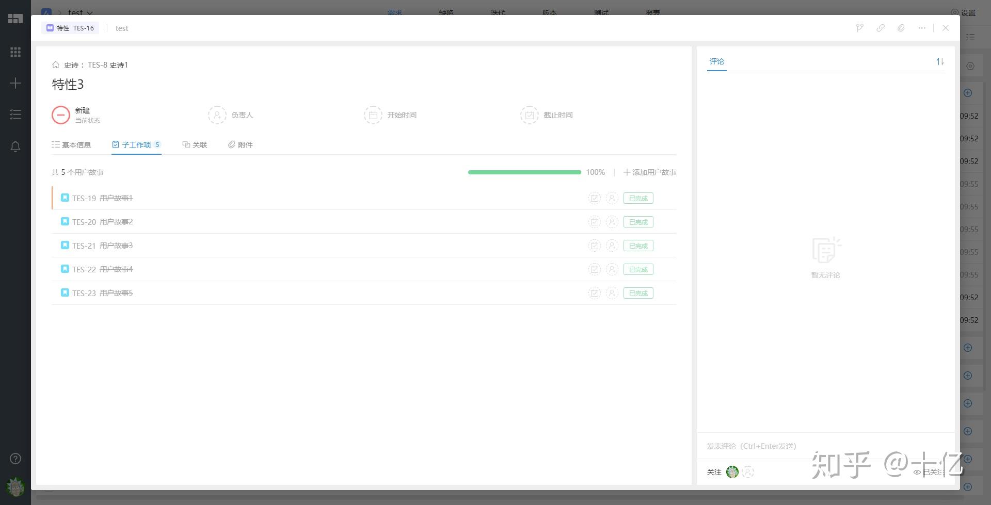Toggle the 已关注 follow eye

click(929, 472)
